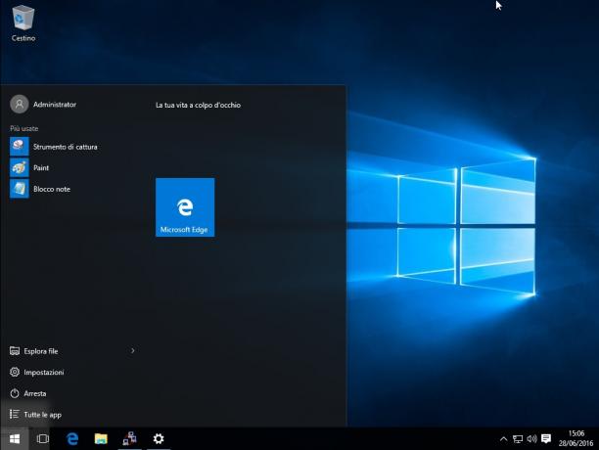Show hidden system tray icons

(x=503, y=439)
